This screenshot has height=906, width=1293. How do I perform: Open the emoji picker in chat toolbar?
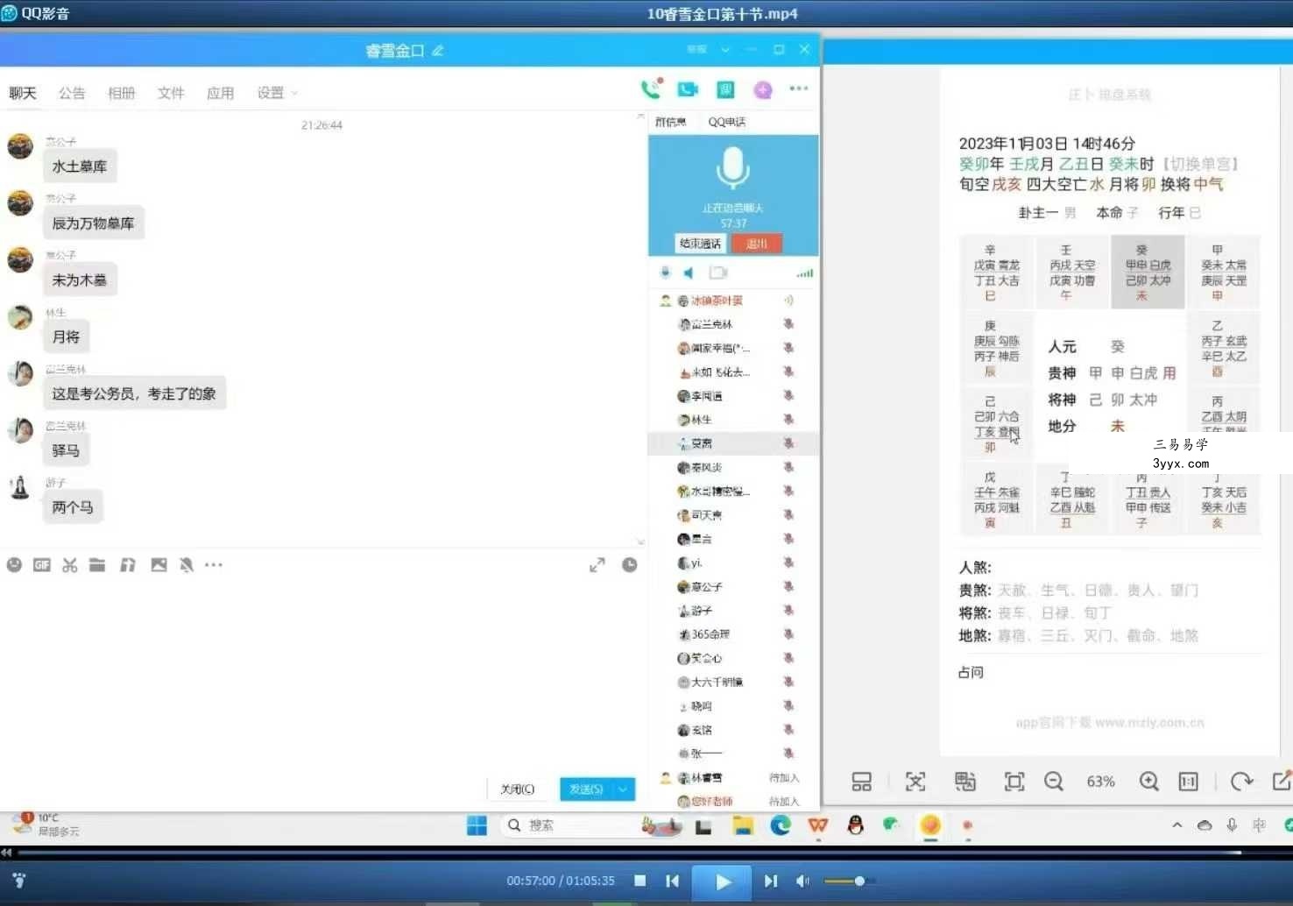[x=14, y=565]
